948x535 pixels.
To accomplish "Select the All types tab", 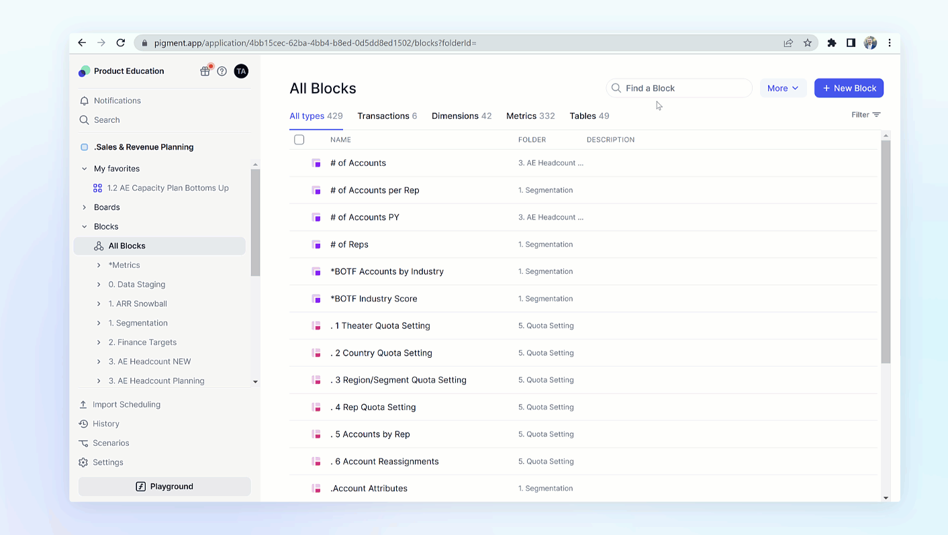I will 316,116.
